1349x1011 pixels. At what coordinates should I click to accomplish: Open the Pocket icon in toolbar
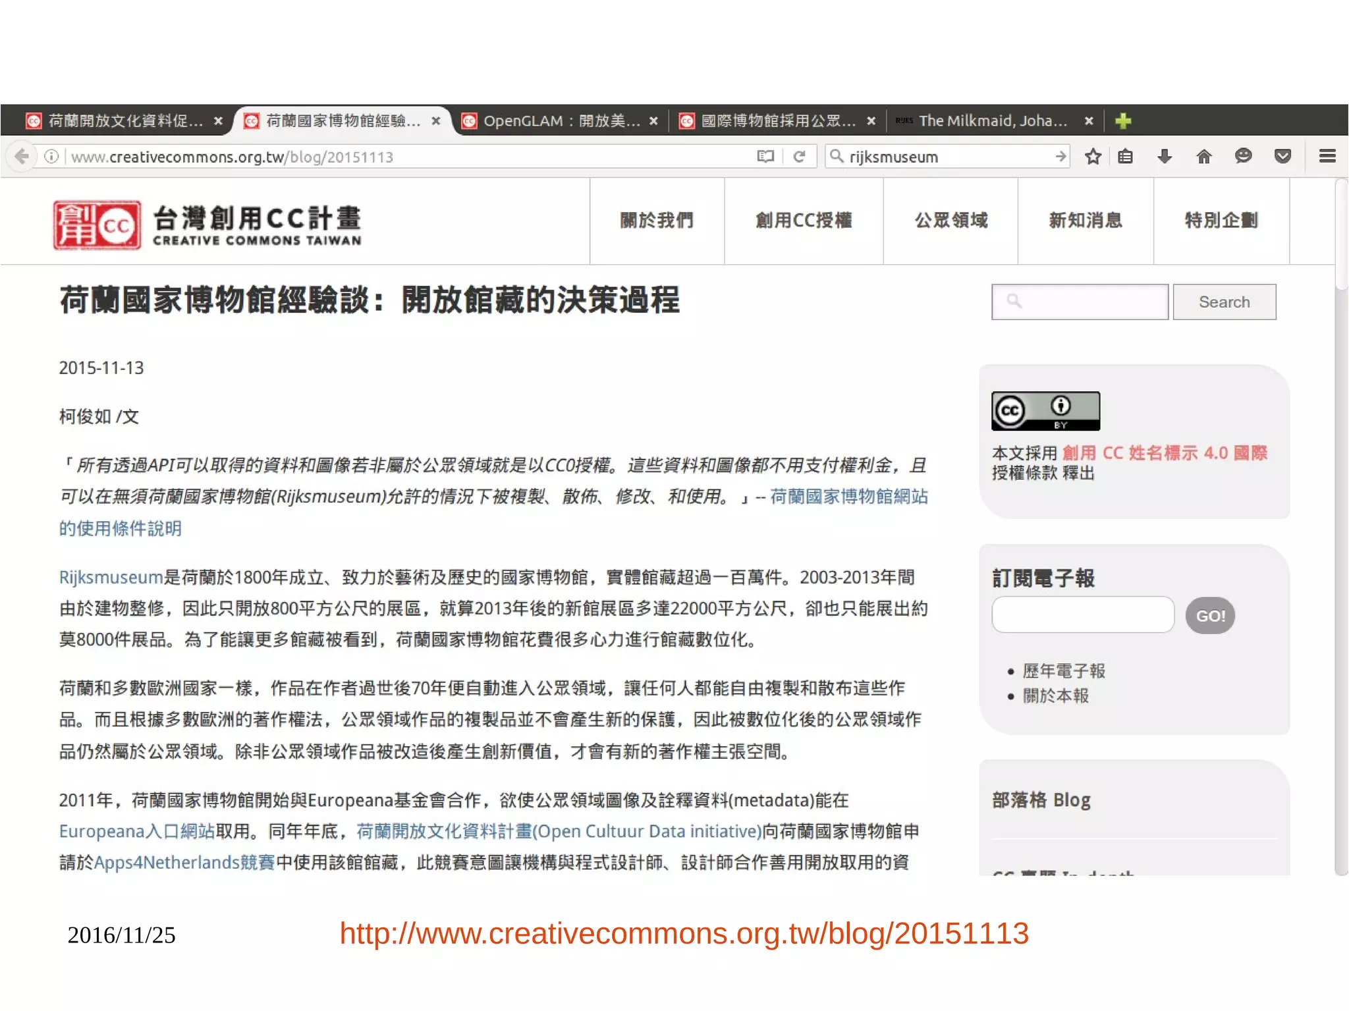click(1282, 157)
